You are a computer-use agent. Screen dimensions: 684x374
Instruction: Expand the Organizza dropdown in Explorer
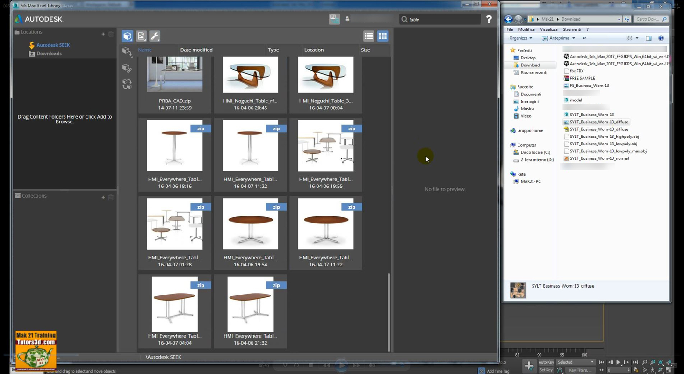(520, 38)
